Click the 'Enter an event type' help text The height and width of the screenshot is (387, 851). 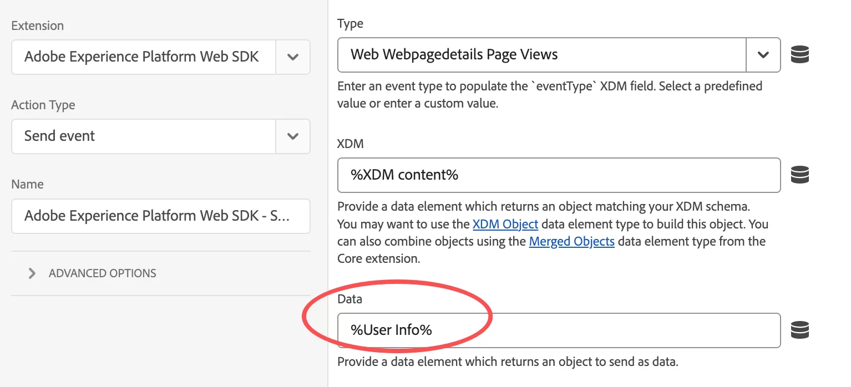(550, 95)
